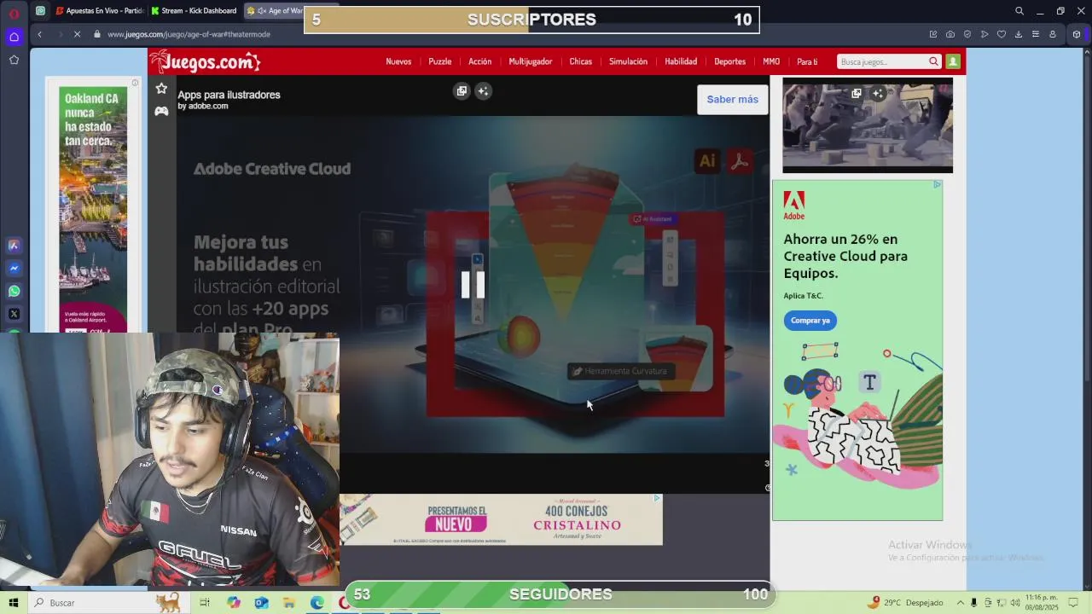This screenshot has height=614, width=1092.
Task: Open the browser downloads icon
Action: pyautogui.click(x=1018, y=34)
